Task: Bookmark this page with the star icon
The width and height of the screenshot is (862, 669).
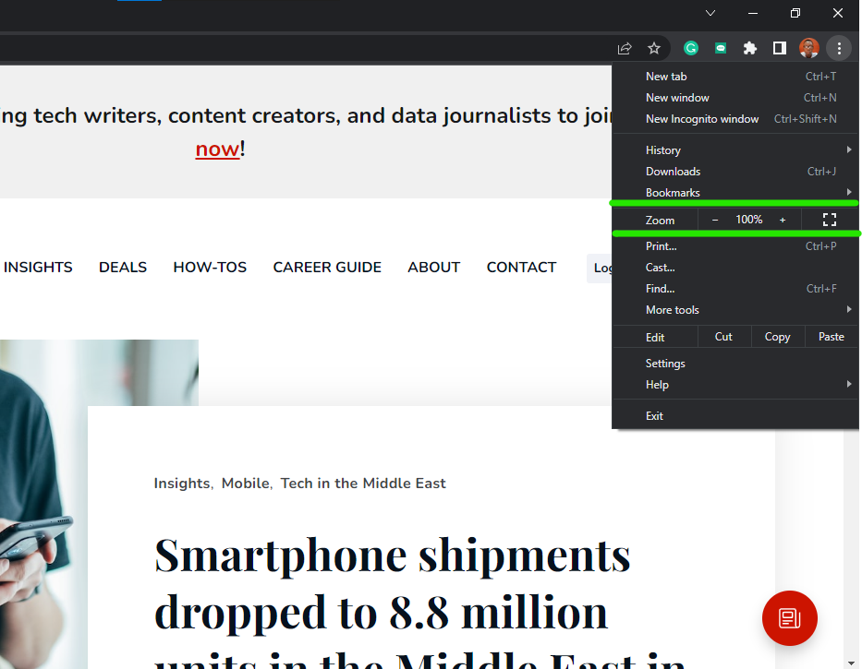Action: click(x=653, y=48)
